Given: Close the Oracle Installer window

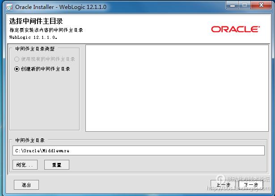Looking at the screenshot, I should 261,5.
